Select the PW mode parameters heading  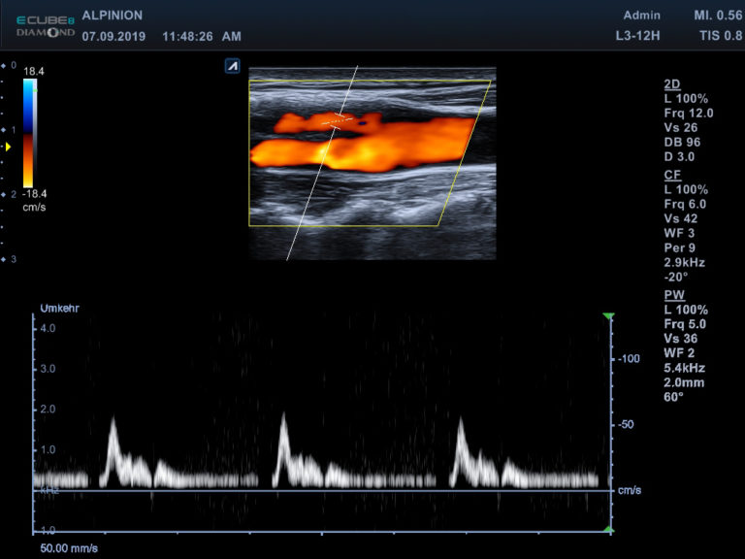coord(673,294)
